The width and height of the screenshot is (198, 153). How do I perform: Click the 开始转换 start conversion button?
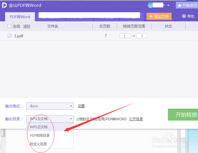(183, 115)
